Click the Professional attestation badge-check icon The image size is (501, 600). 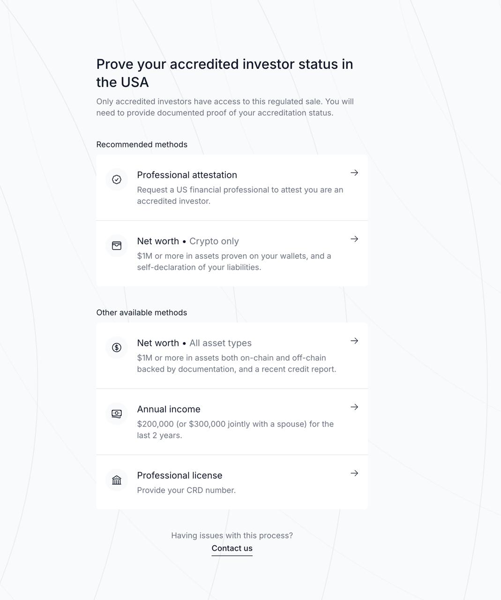click(117, 180)
